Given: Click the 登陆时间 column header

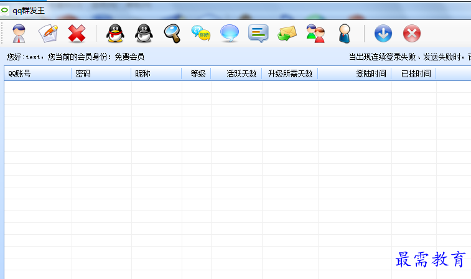Looking at the screenshot, I should pyautogui.click(x=355, y=73).
